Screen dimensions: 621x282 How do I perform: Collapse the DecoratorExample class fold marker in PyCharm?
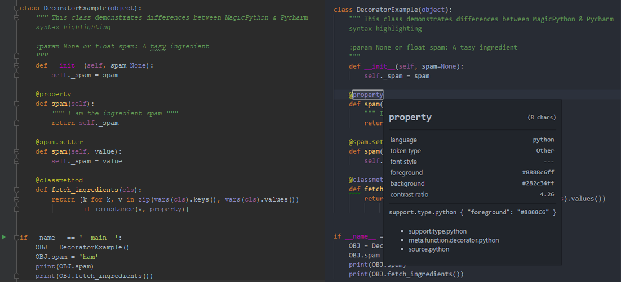click(x=16, y=8)
